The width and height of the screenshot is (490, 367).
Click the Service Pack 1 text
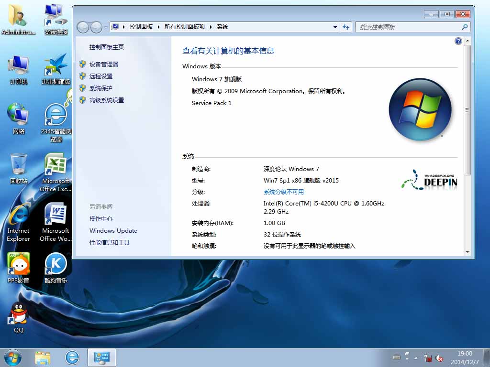pyautogui.click(x=212, y=103)
